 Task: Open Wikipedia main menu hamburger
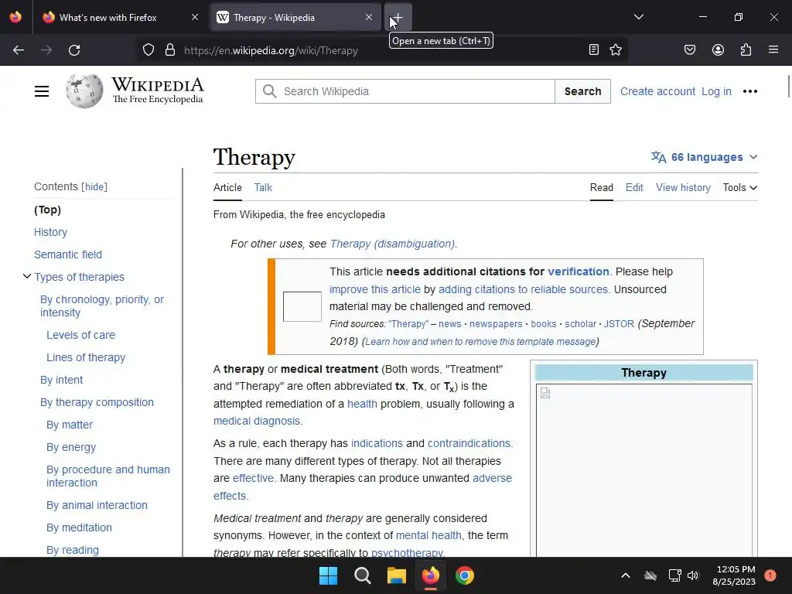coord(42,91)
